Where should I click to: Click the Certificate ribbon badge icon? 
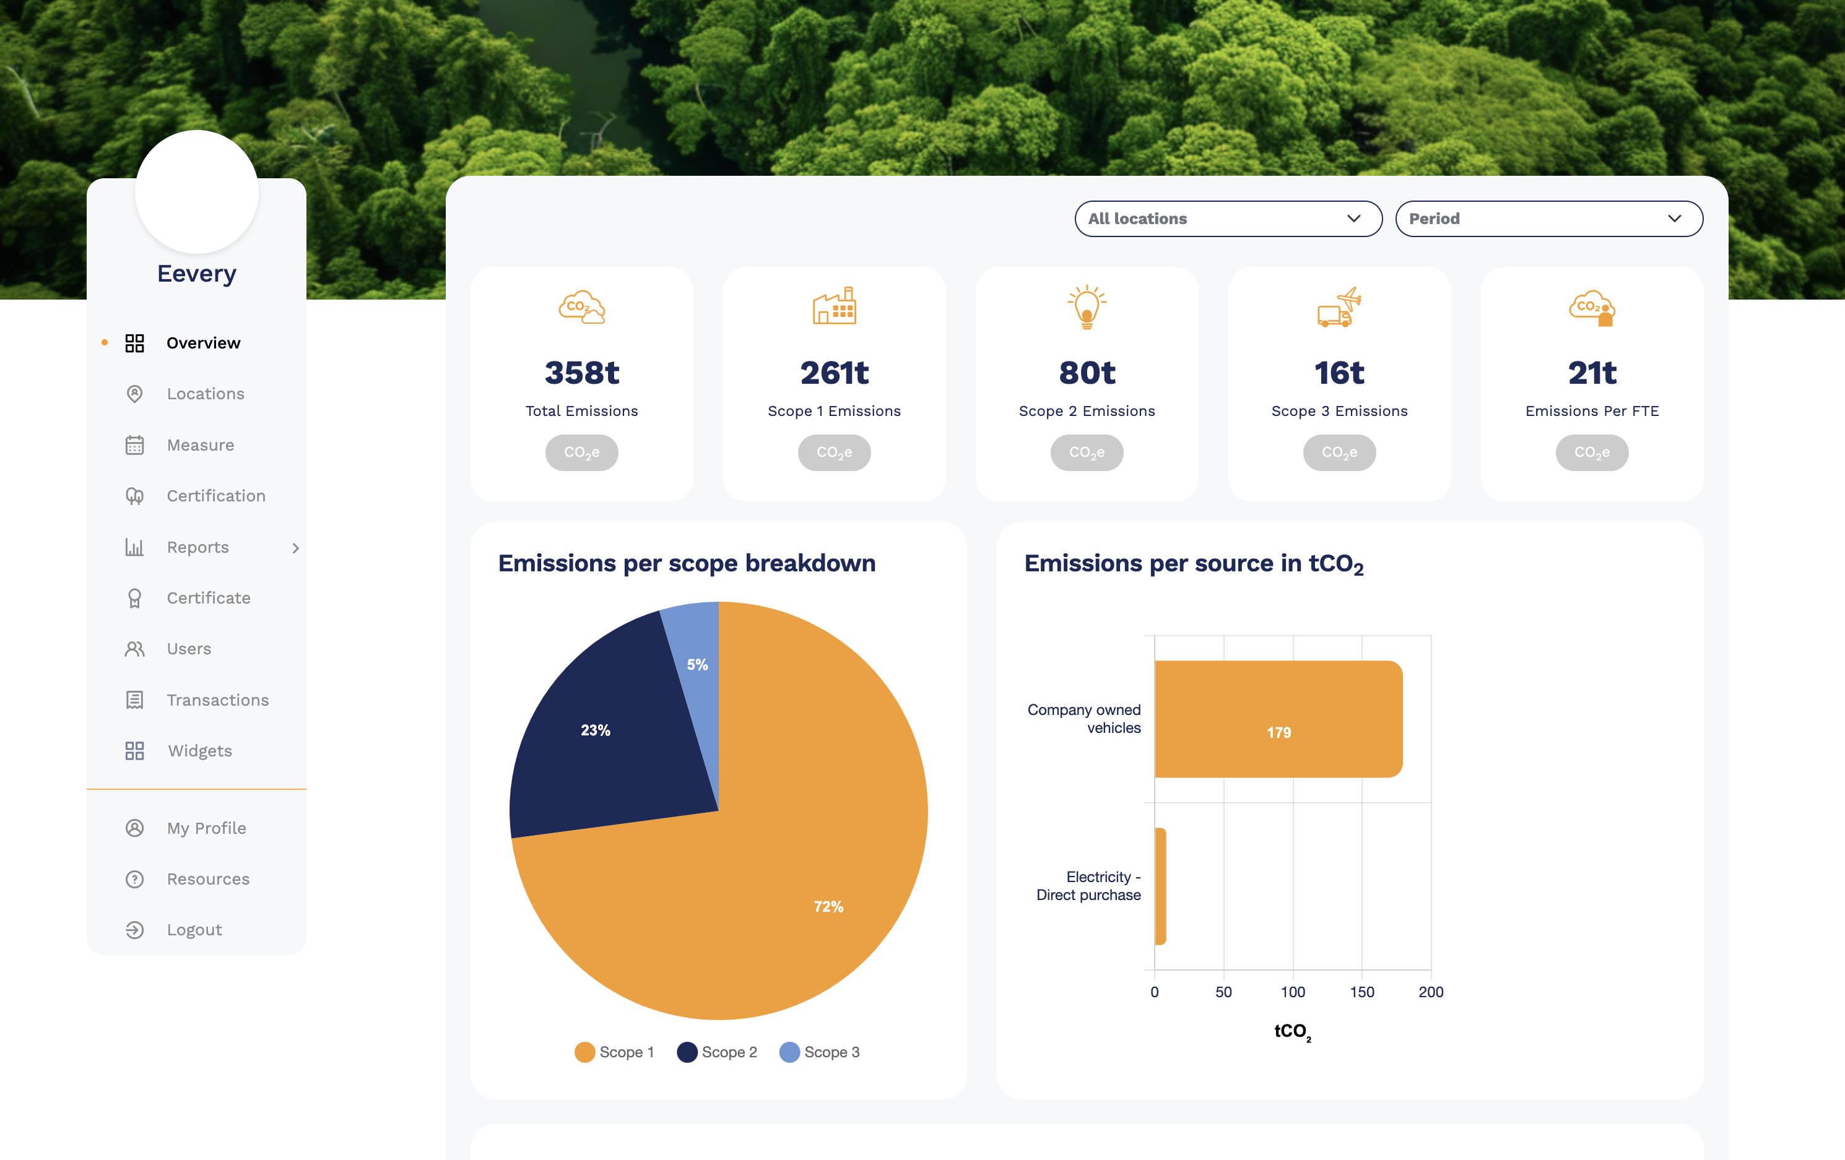tap(134, 599)
